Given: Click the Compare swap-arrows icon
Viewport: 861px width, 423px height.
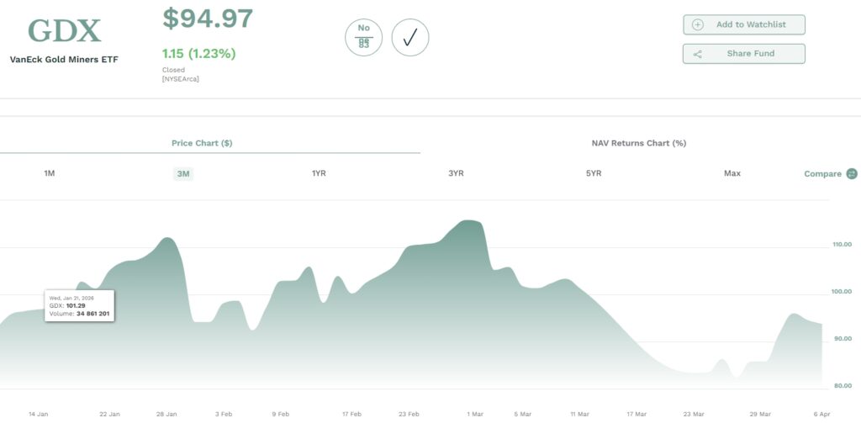Looking at the screenshot, I should [x=852, y=174].
